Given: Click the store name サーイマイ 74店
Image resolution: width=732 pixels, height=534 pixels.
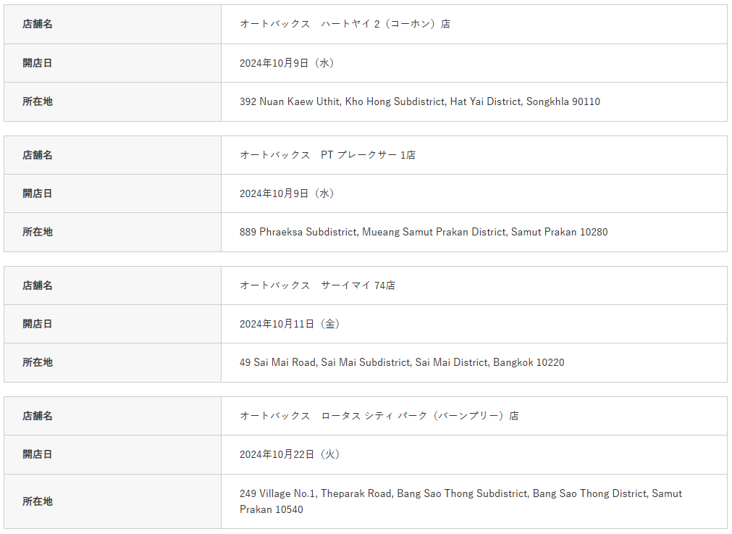Looking at the screenshot, I should pyautogui.click(x=317, y=285).
